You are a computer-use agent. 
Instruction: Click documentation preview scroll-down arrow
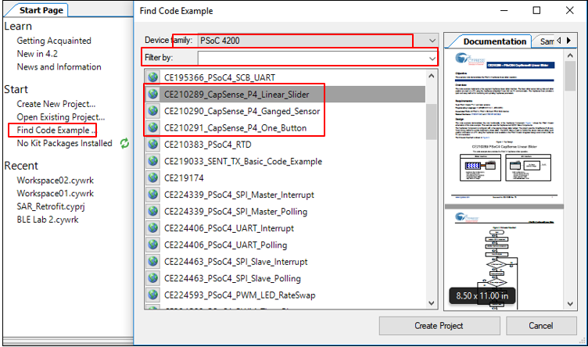[x=570, y=303]
